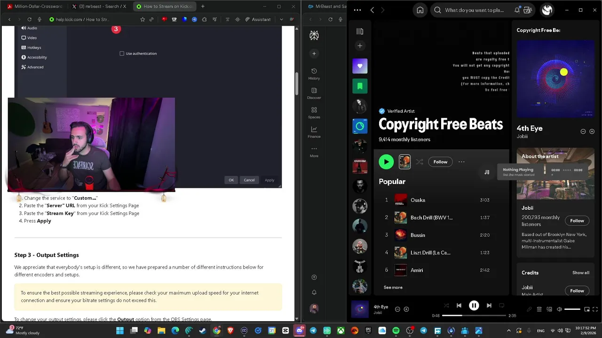The width and height of the screenshot is (602, 338).
Task: Follow the Copyright Free Beats artist
Action: [x=440, y=161]
